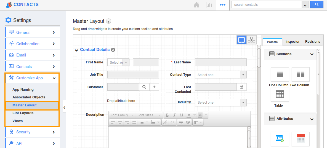Click the preview eye icon

coord(188,123)
